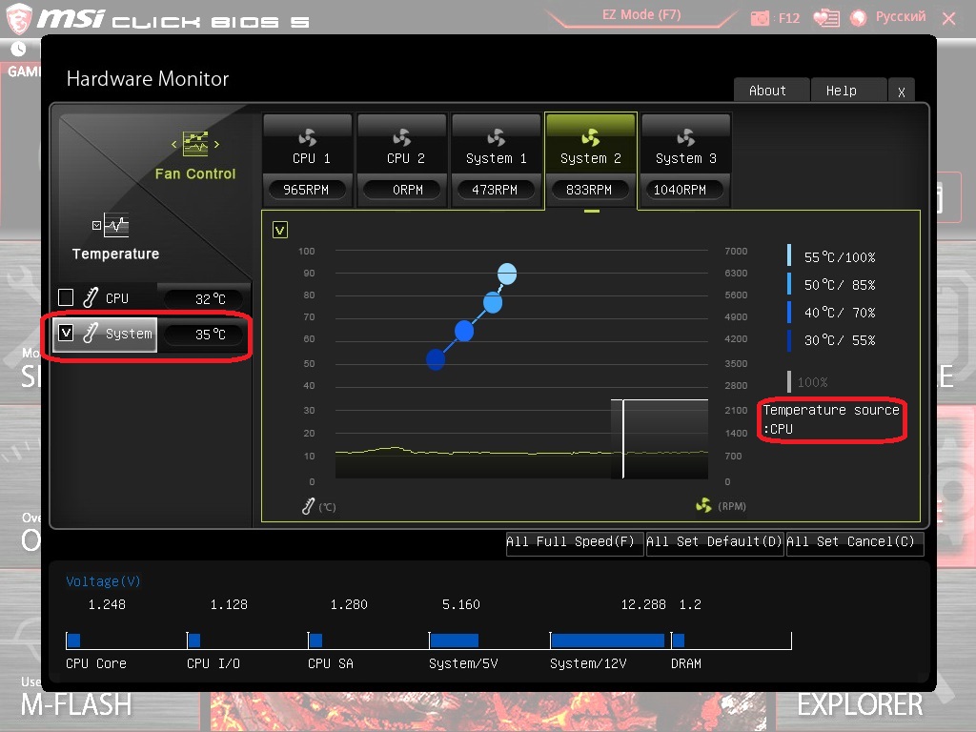Click All Full Speed(F) button
The width and height of the screenshot is (976, 732).
point(574,542)
